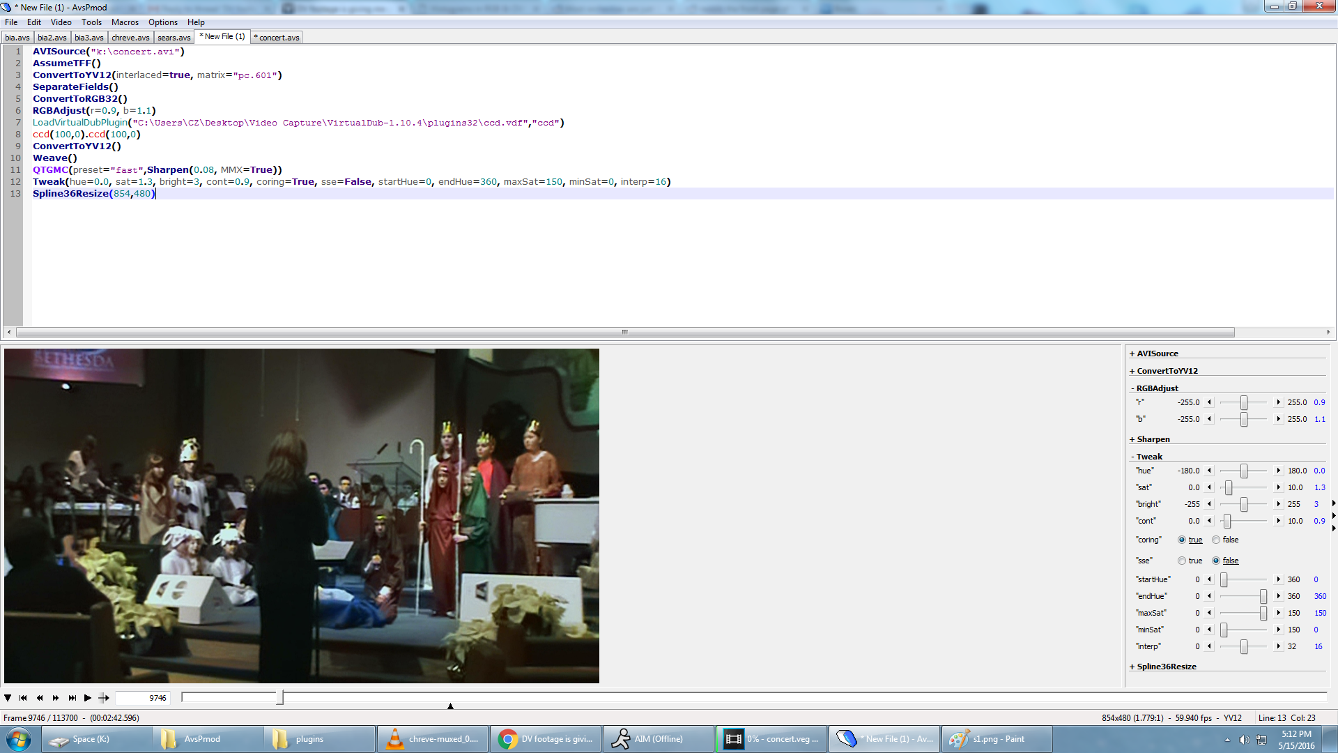Open the Chrome window in taskbar
This screenshot has height=753, width=1338.
click(546, 739)
